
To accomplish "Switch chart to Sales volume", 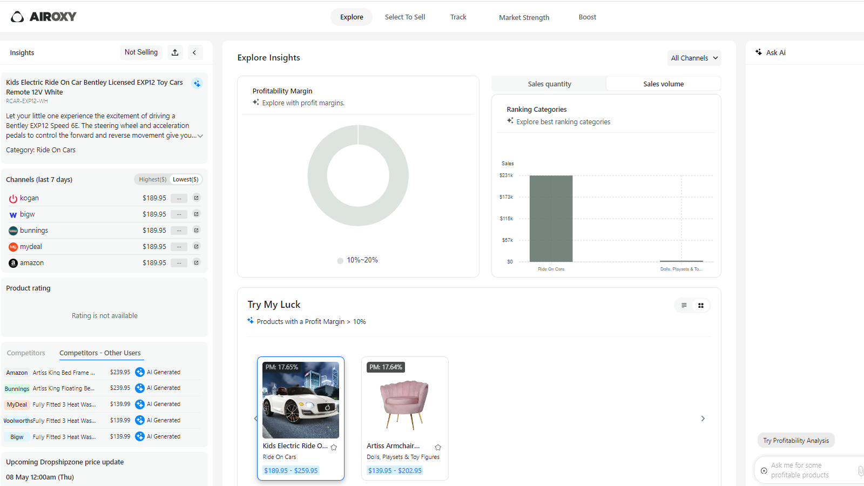I will click(663, 84).
